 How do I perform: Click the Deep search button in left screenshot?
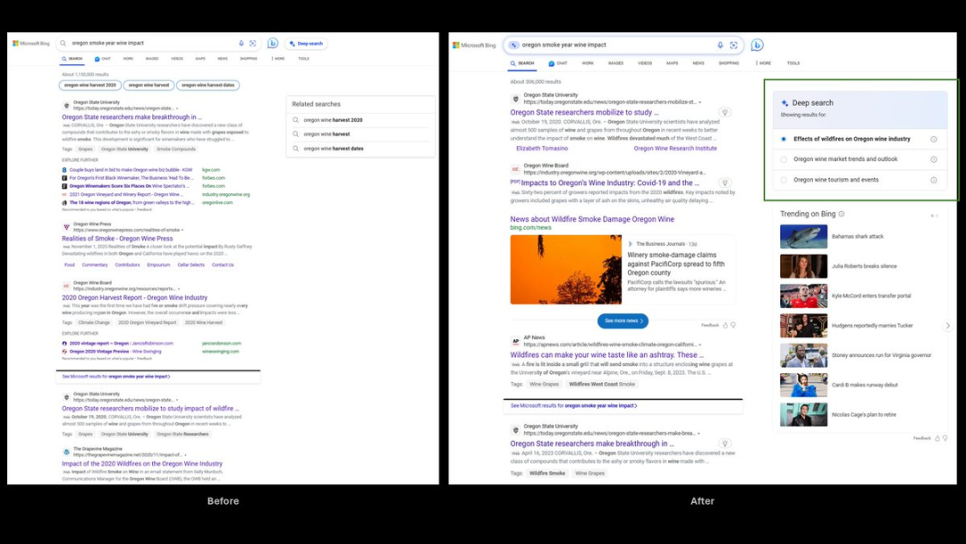tap(306, 44)
